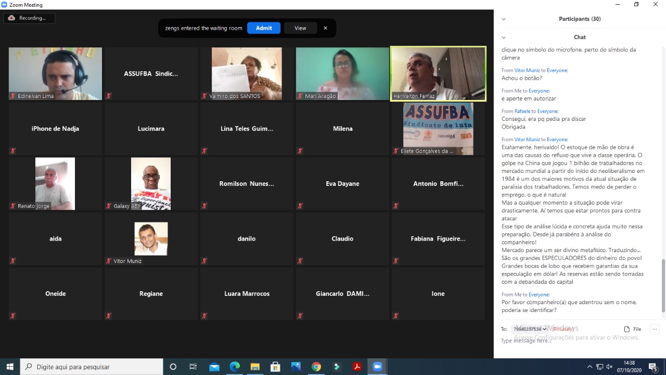Click the muted microphone icon on Lucimara's tile
This screenshot has width=666, height=375.
(109, 151)
